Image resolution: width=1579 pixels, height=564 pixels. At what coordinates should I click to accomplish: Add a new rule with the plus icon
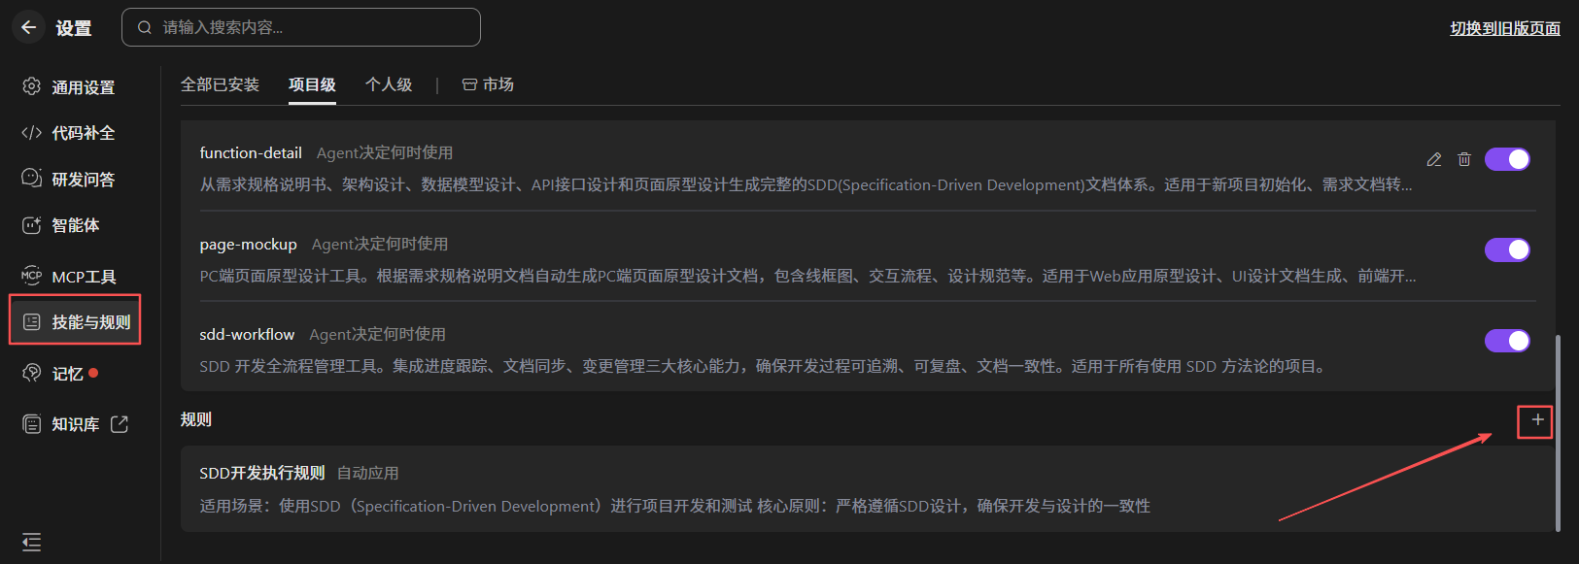point(1536,421)
